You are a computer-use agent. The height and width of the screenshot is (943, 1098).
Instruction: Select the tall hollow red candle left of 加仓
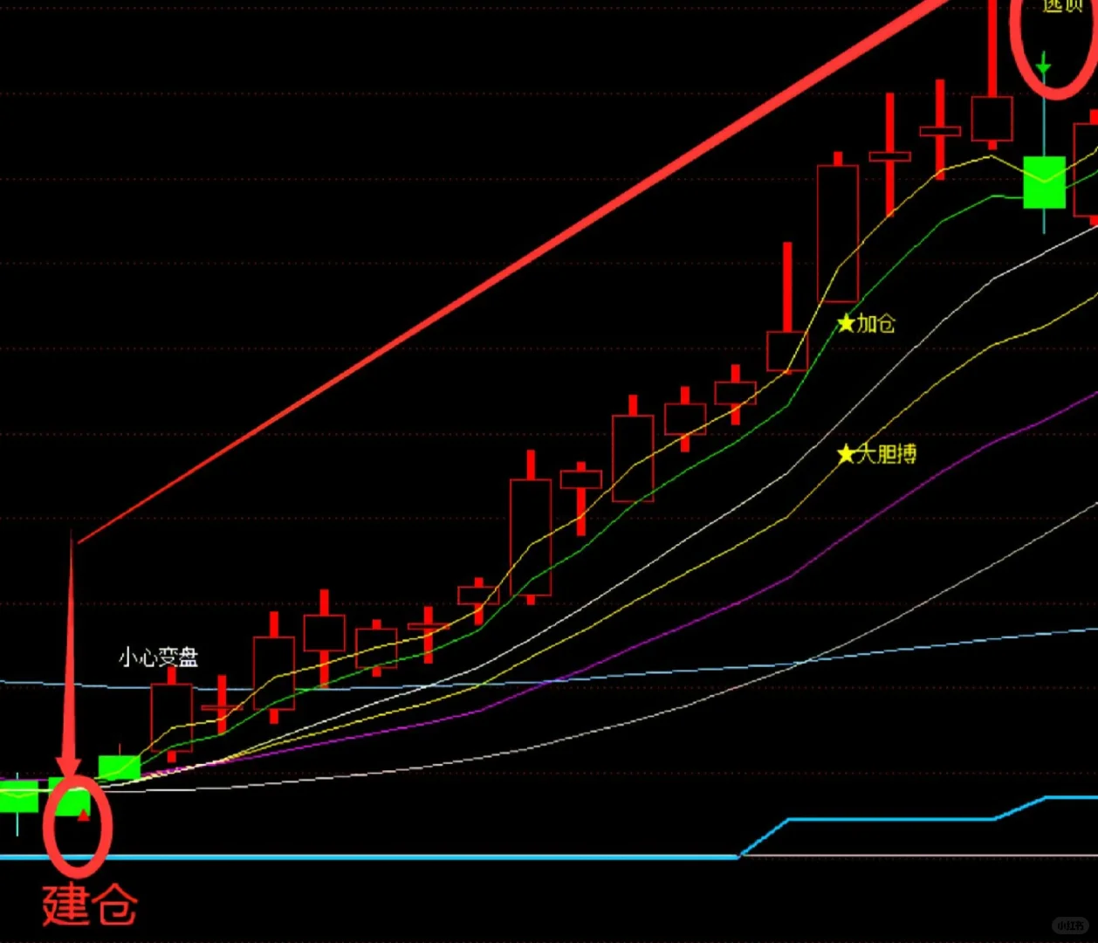coord(837,232)
